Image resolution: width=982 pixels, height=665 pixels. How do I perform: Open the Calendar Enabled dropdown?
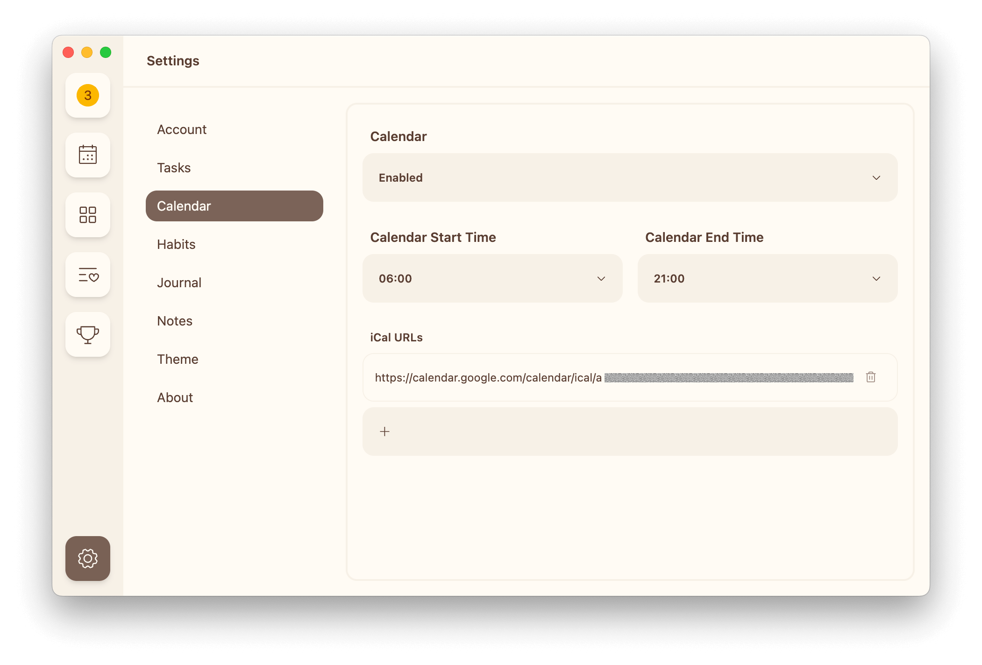click(630, 177)
